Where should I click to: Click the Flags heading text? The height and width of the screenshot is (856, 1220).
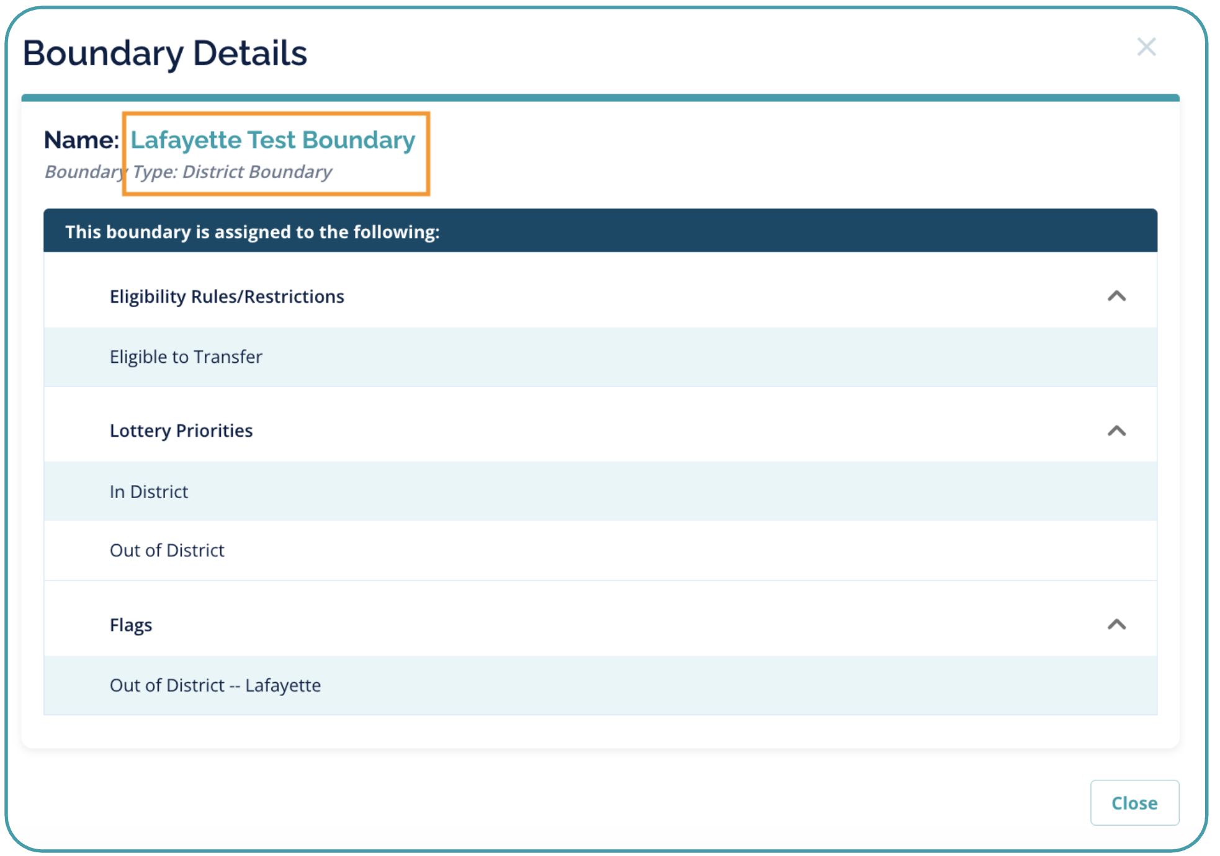click(131, 625)
